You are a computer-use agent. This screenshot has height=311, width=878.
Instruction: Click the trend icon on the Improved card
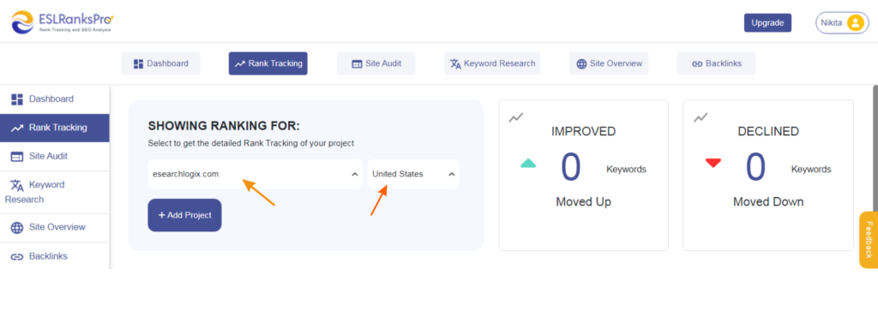click(x=515, y=117)
